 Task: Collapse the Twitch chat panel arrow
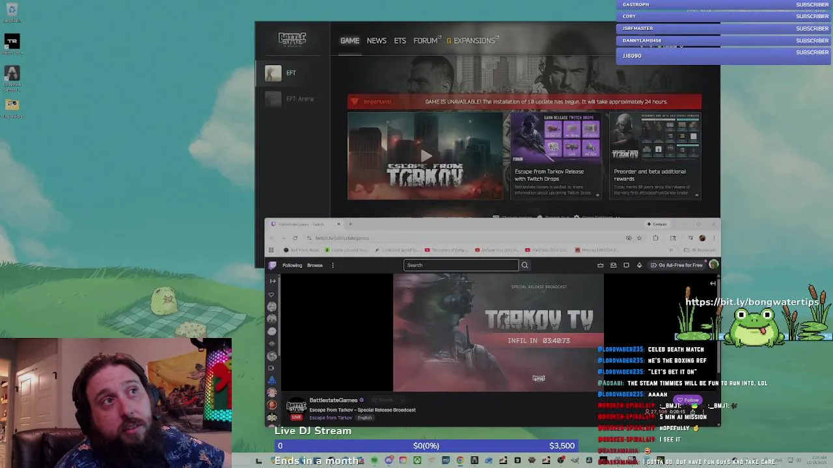(713, 283)
